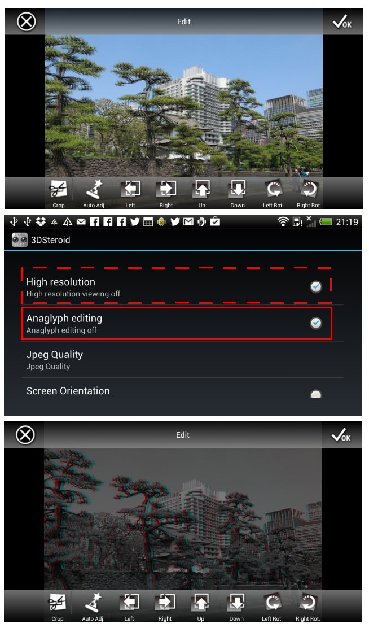The image size is (369, 628).
Task: Shift image Left in anaglyph Edit screen
Action: [129, 607]
